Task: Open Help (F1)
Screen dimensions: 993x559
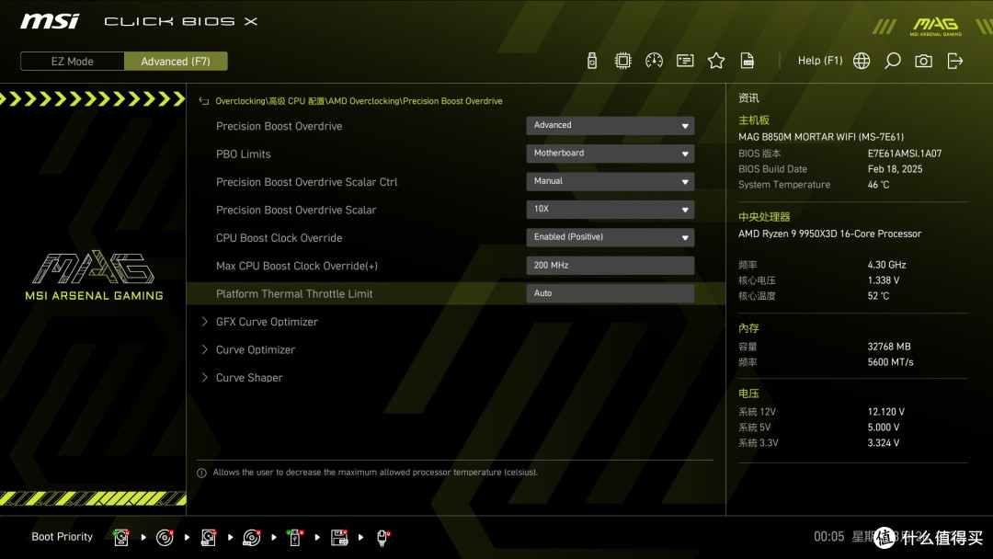Action: 820,61
